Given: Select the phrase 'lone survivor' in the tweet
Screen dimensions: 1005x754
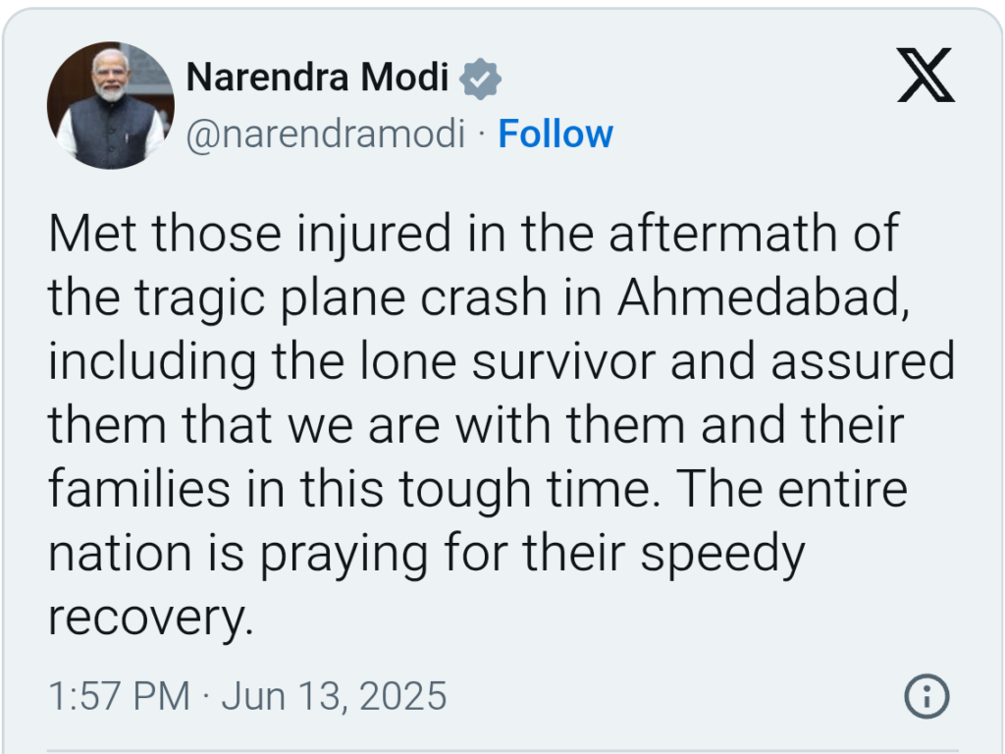Looking at the screenshot, I should [507, 361].
